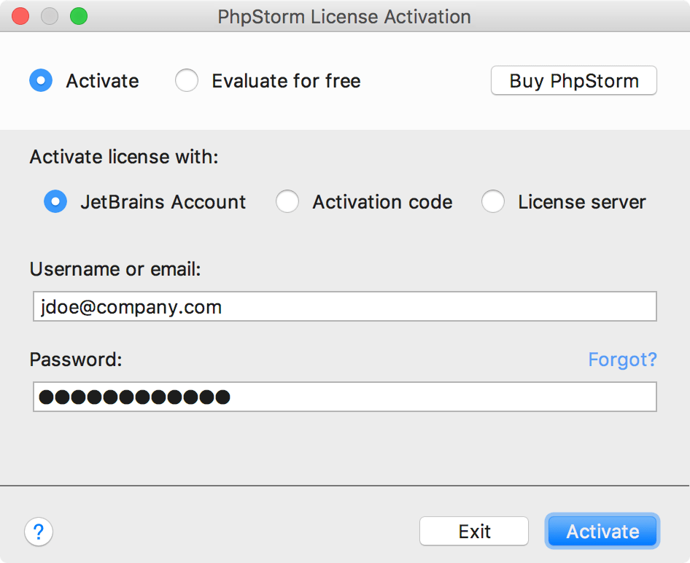This screenshot has height=563, width=690.
Task: Open help via the question mark icon
Action: point(39,532)
